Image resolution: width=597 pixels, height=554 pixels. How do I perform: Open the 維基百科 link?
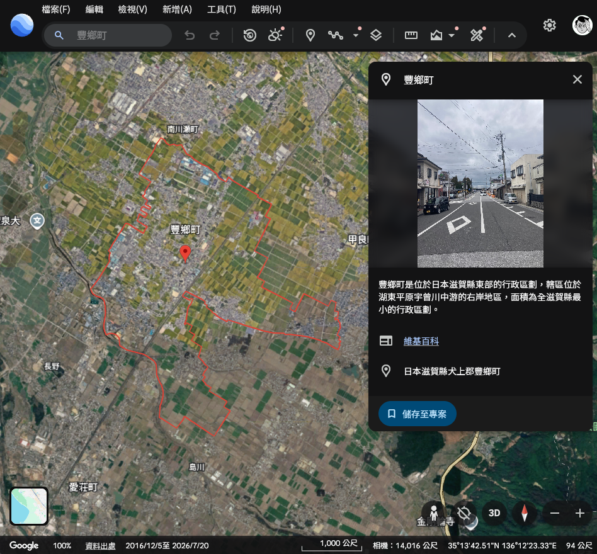(x=421, y=341)
